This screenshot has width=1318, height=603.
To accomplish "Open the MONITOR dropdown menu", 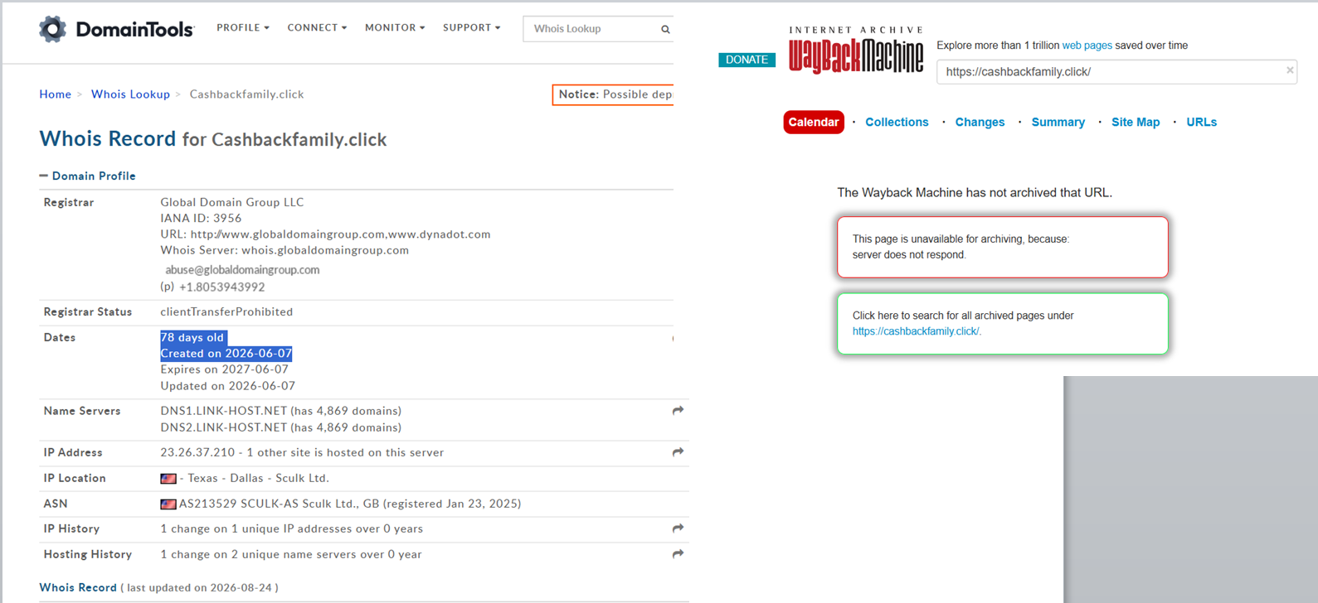I will click(x=395, y=28).
